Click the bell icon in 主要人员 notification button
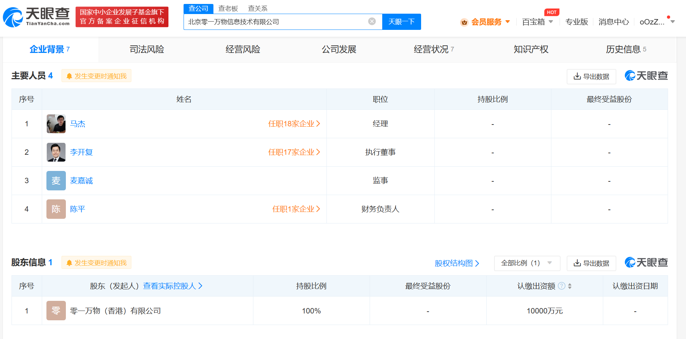 [69, 76]
